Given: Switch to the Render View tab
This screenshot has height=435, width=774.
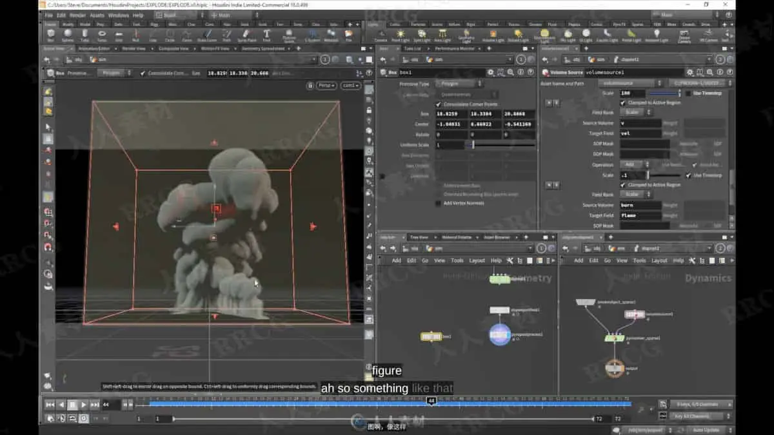Looking at the screenshot, I should pos(134,48).
